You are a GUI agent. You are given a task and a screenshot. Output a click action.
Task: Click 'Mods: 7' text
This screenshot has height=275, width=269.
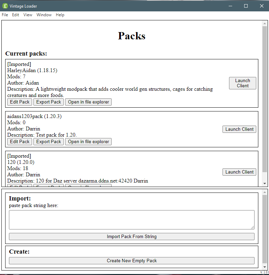tap(16, 77)
